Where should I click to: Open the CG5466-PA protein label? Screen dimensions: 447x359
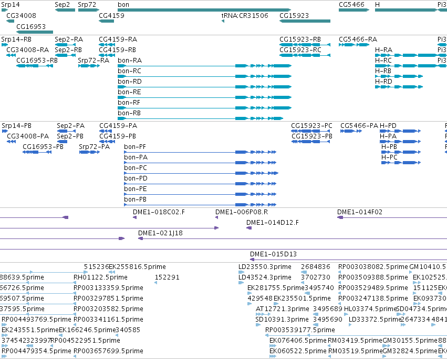(x=359, y=126)
